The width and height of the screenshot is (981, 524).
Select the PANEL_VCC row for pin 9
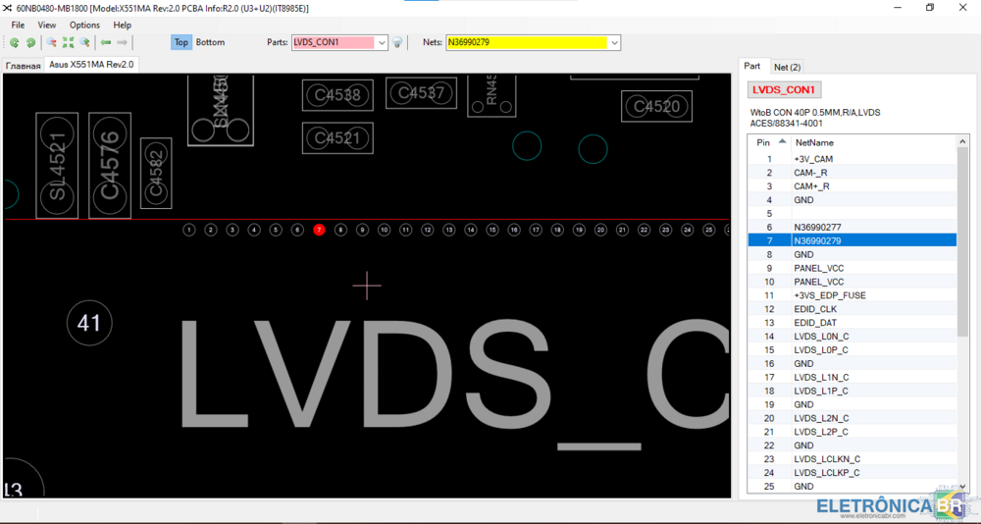coord(818,268)
